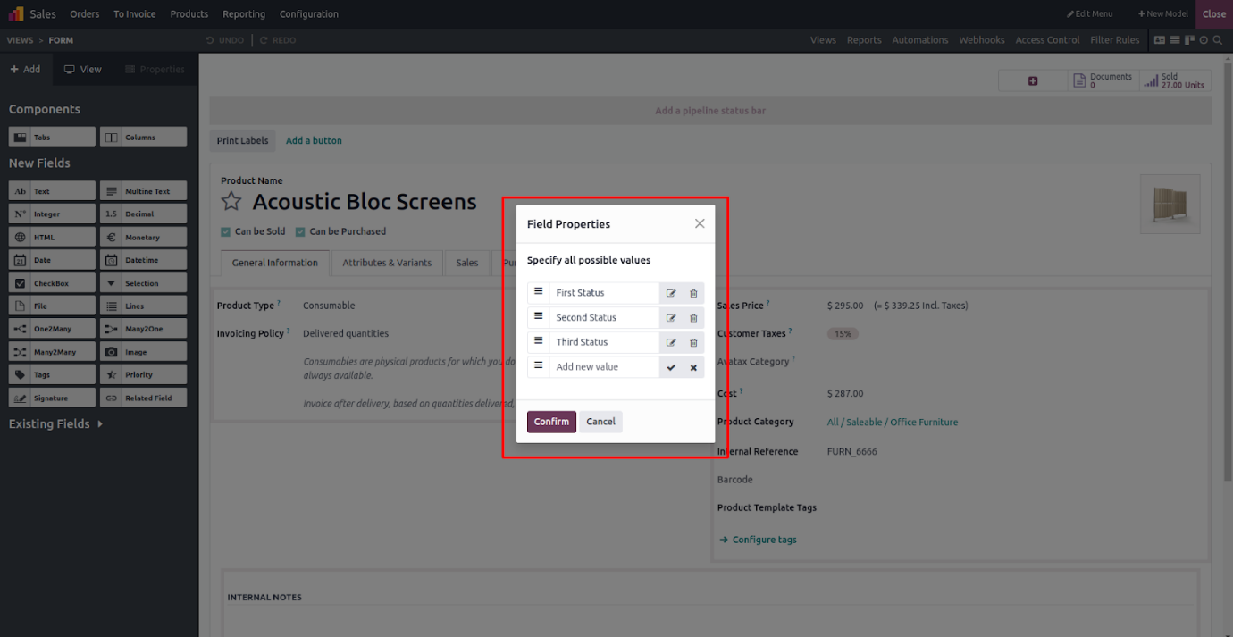The height and width of the screenshot is (637, 1233).
Task: Edit the Third Status value
Action: point(671,342)
